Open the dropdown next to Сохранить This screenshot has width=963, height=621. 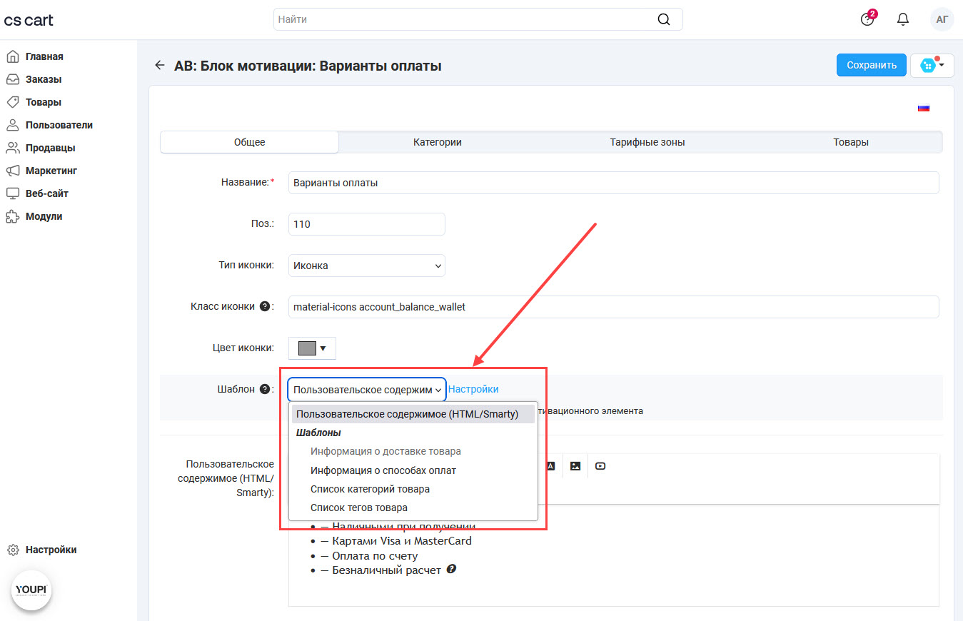click(x=932, y=66)
